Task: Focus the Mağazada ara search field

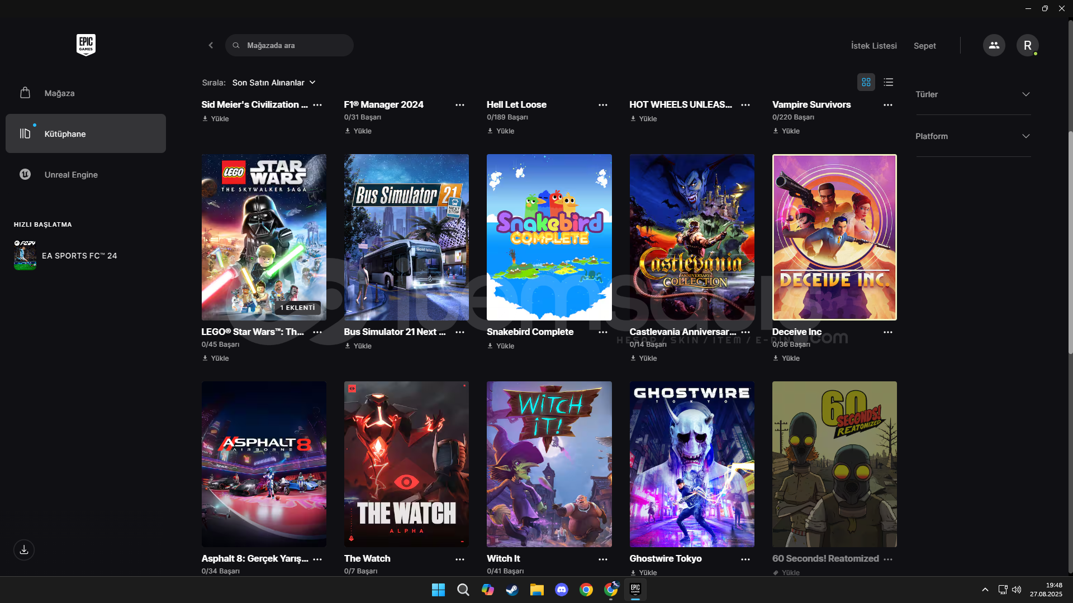Action: 289,45
